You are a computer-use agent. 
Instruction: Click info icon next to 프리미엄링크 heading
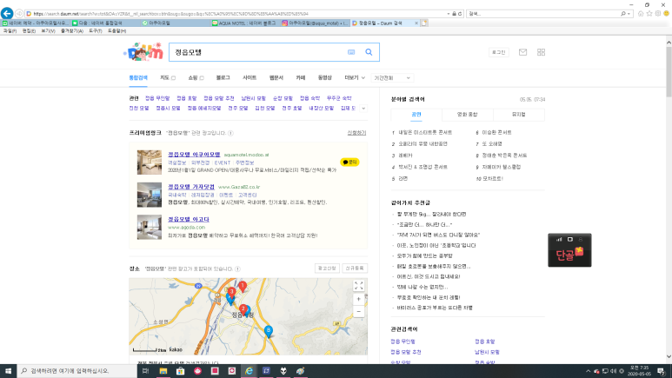pos(230,133)
